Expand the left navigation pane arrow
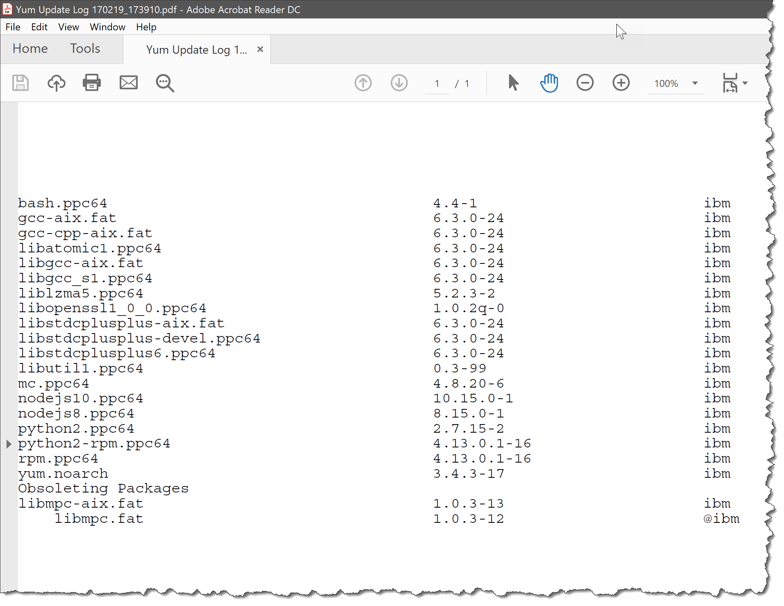Screen dimensions: 784x606 tap(9, 444)
